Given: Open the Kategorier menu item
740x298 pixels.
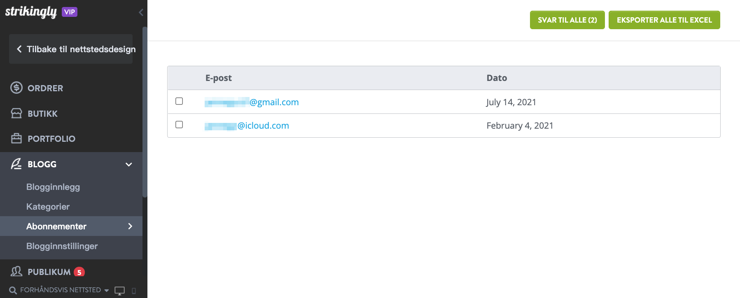Looking at the screenshot, I should 48,207.
